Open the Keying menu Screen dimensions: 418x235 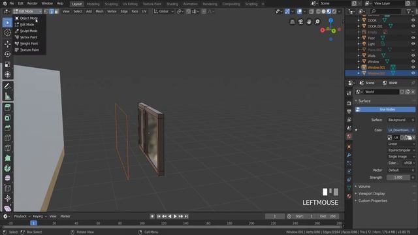39,216
